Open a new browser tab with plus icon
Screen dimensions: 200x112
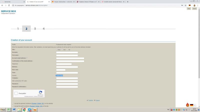pos(128,2)
